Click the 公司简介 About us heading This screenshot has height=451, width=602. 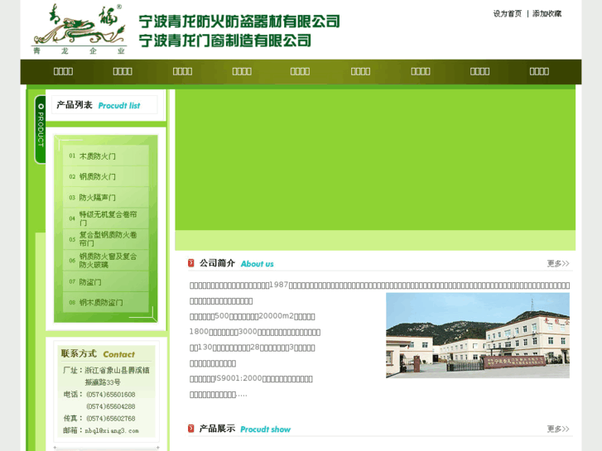(236, 263)
